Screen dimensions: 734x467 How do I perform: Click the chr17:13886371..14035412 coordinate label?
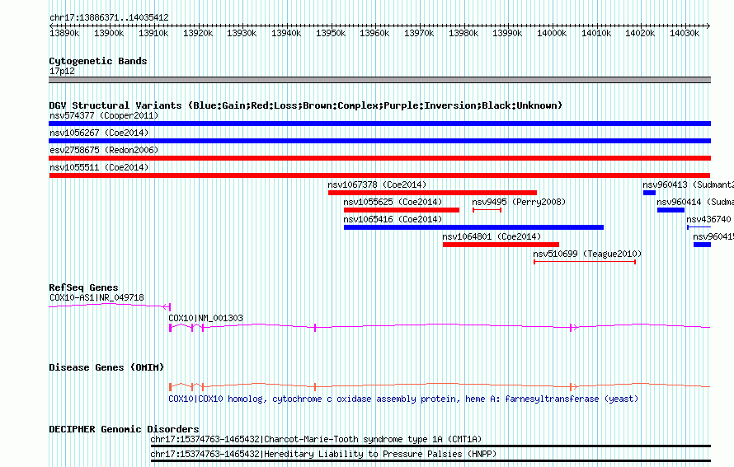109,18
